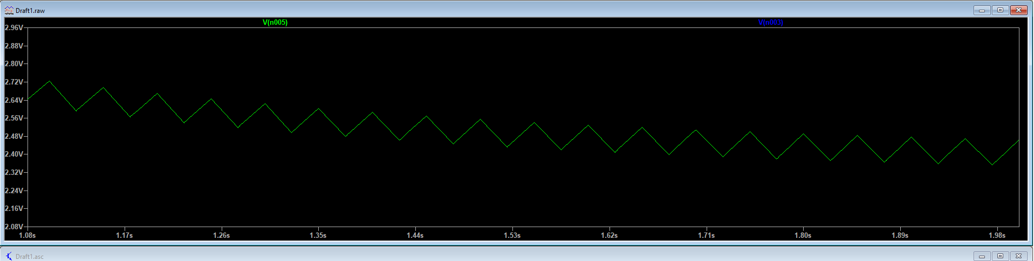Close the Draft1.asc schematic window
Image resolution: width=1034 pixels, height=261 pixels.
click(1018, 256)
